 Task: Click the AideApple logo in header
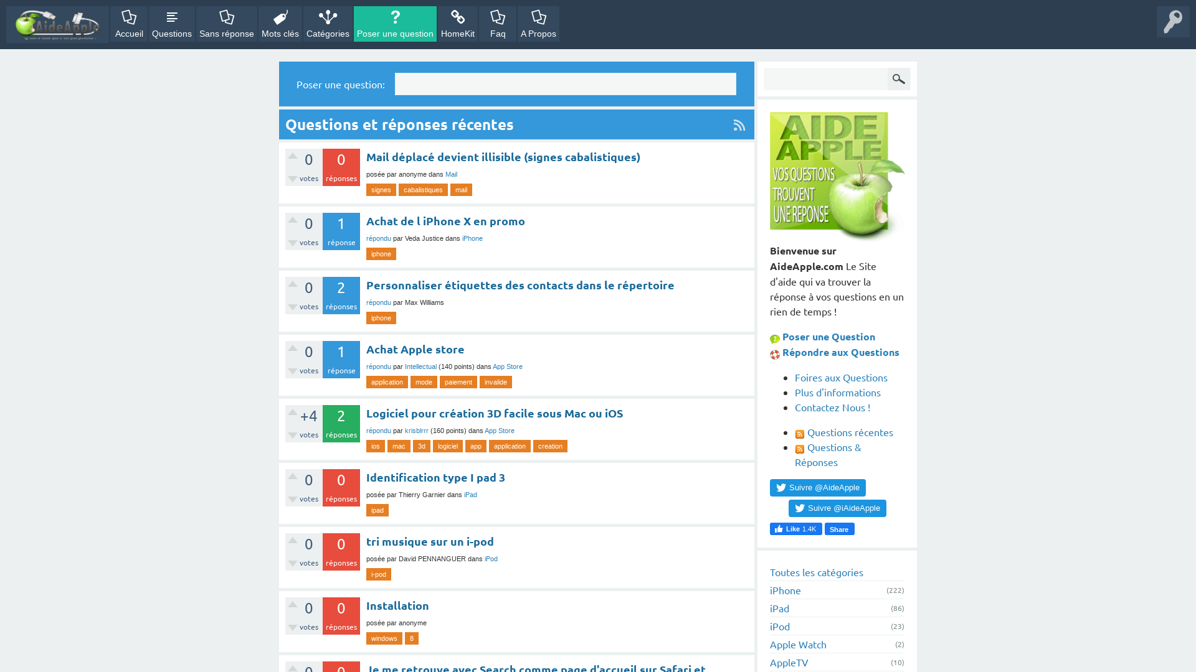pyautogui.click(x=57, y=24)
